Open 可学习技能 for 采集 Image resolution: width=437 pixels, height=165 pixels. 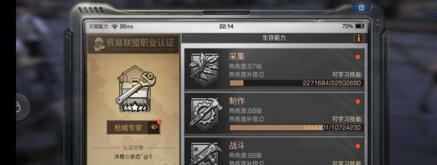(347, 75)
